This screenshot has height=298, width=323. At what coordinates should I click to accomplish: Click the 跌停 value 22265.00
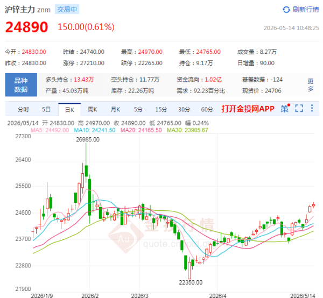[150, 63]
